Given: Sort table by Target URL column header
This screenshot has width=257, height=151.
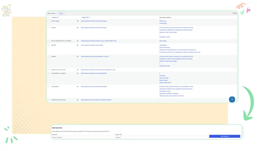Looking at the screenshot, I should click(x=85, y=17).
